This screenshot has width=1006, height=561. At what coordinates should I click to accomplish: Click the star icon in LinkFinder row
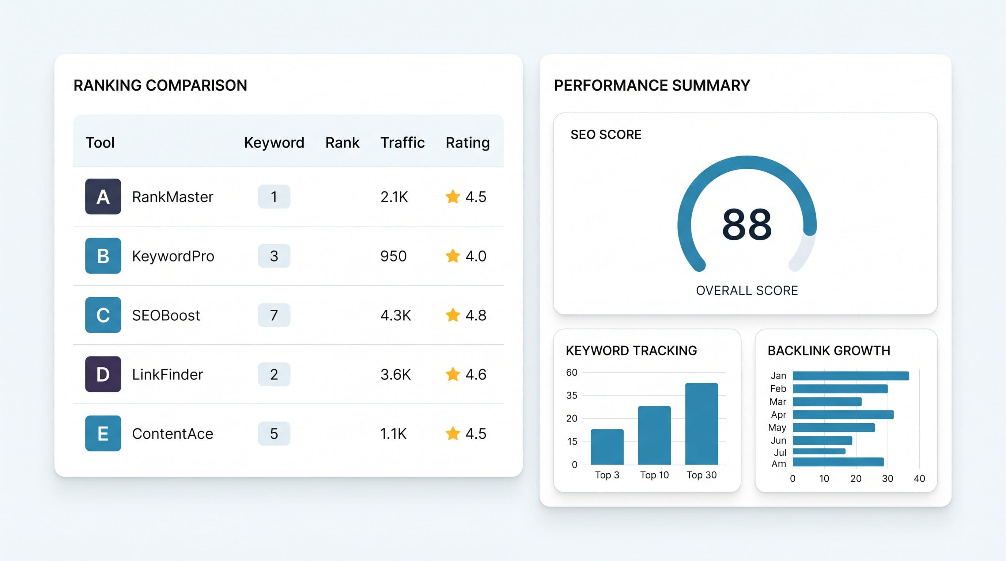(x=453, y=374)
